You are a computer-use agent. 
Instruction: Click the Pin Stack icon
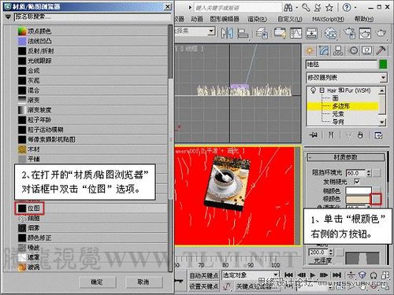point(313,135)
